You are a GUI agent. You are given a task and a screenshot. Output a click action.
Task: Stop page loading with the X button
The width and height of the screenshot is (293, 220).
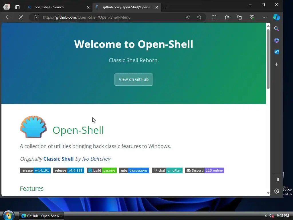[21, 17]
